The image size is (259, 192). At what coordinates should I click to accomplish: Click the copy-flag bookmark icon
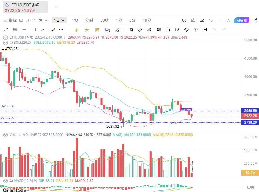coord(131,30)
